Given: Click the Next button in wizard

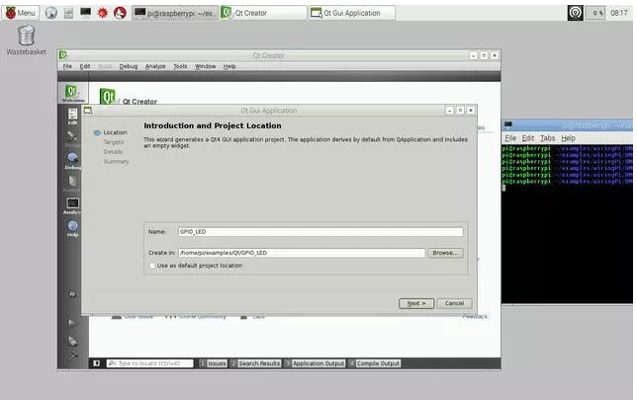Looking at the screenshot, I should click(x=415, y=303).
